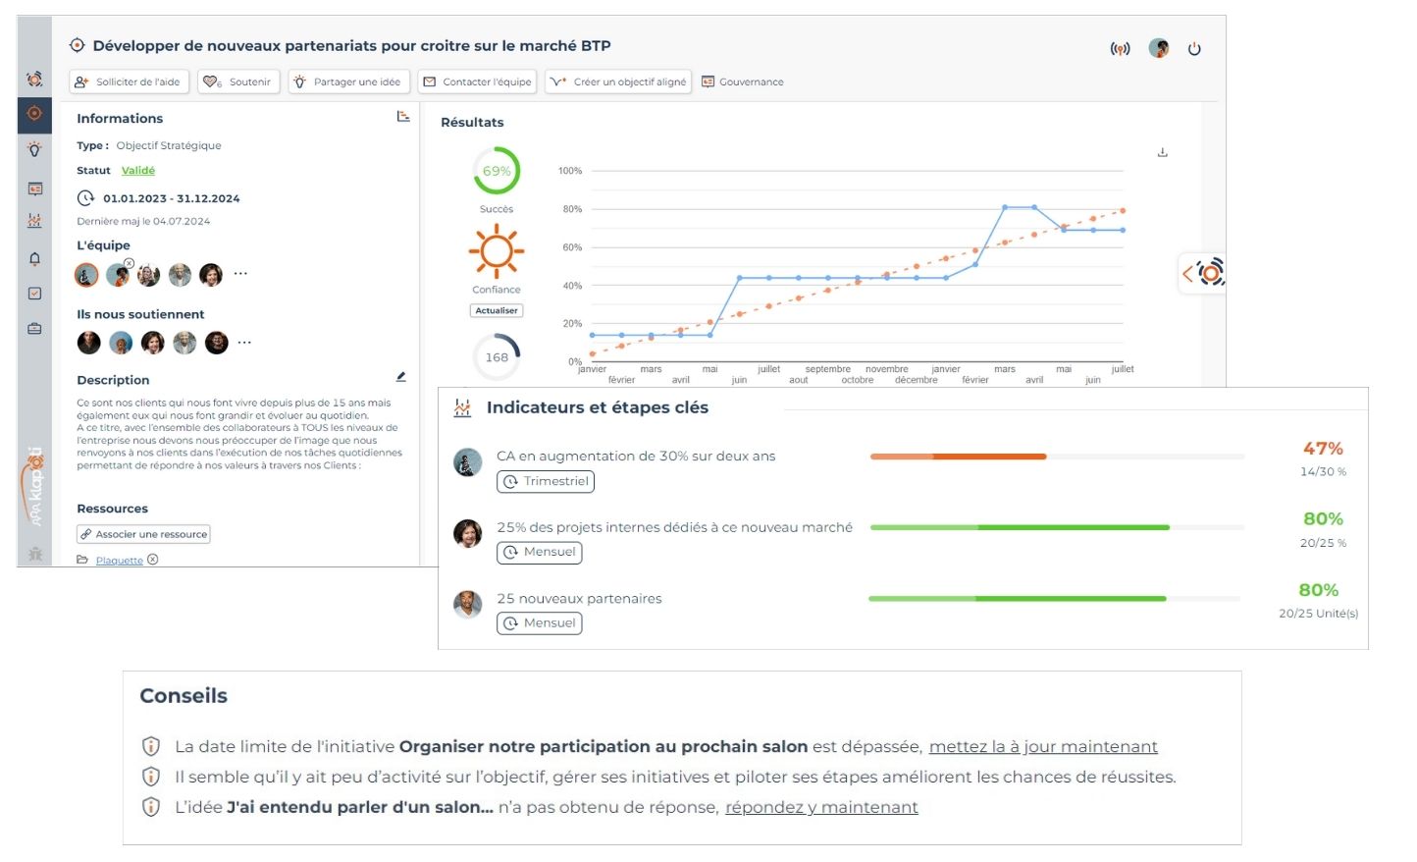Viewport: 1417px width, 862px height.
Task: Click the 20/25 Unité(s) value
Action: coord(1318,614)
